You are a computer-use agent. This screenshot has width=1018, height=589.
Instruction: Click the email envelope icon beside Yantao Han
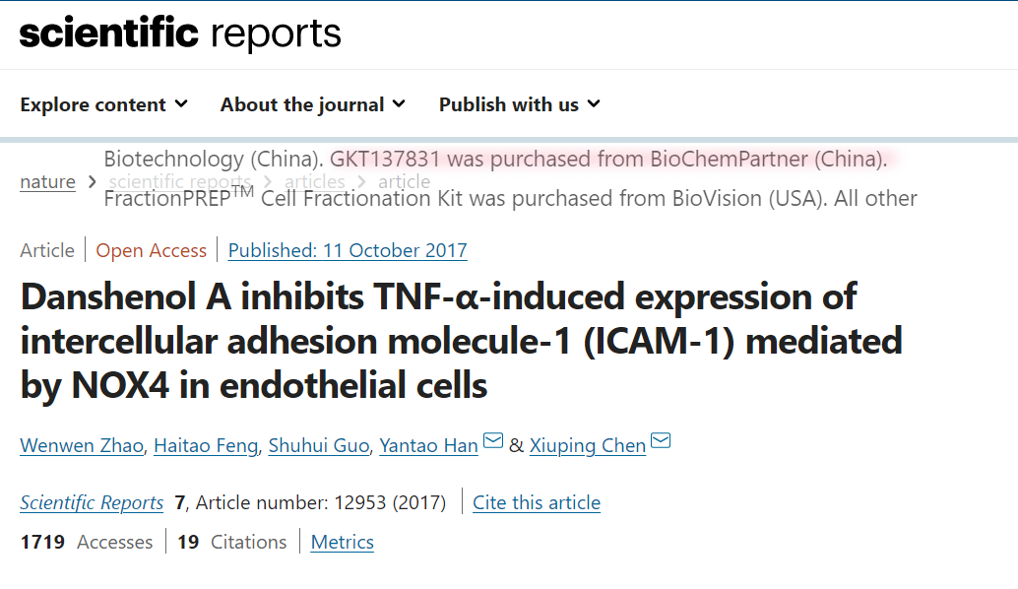point(493,441)
